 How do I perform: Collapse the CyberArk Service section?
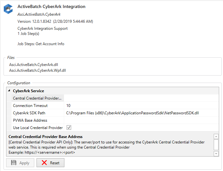(x=9, y=91)
